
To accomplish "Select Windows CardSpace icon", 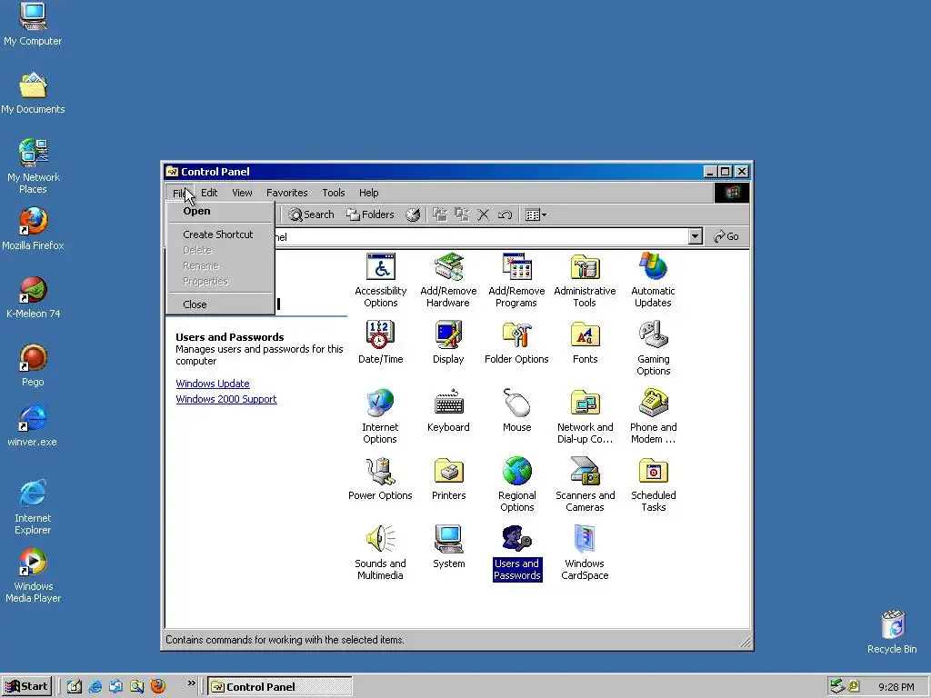I will coord(585,553).
